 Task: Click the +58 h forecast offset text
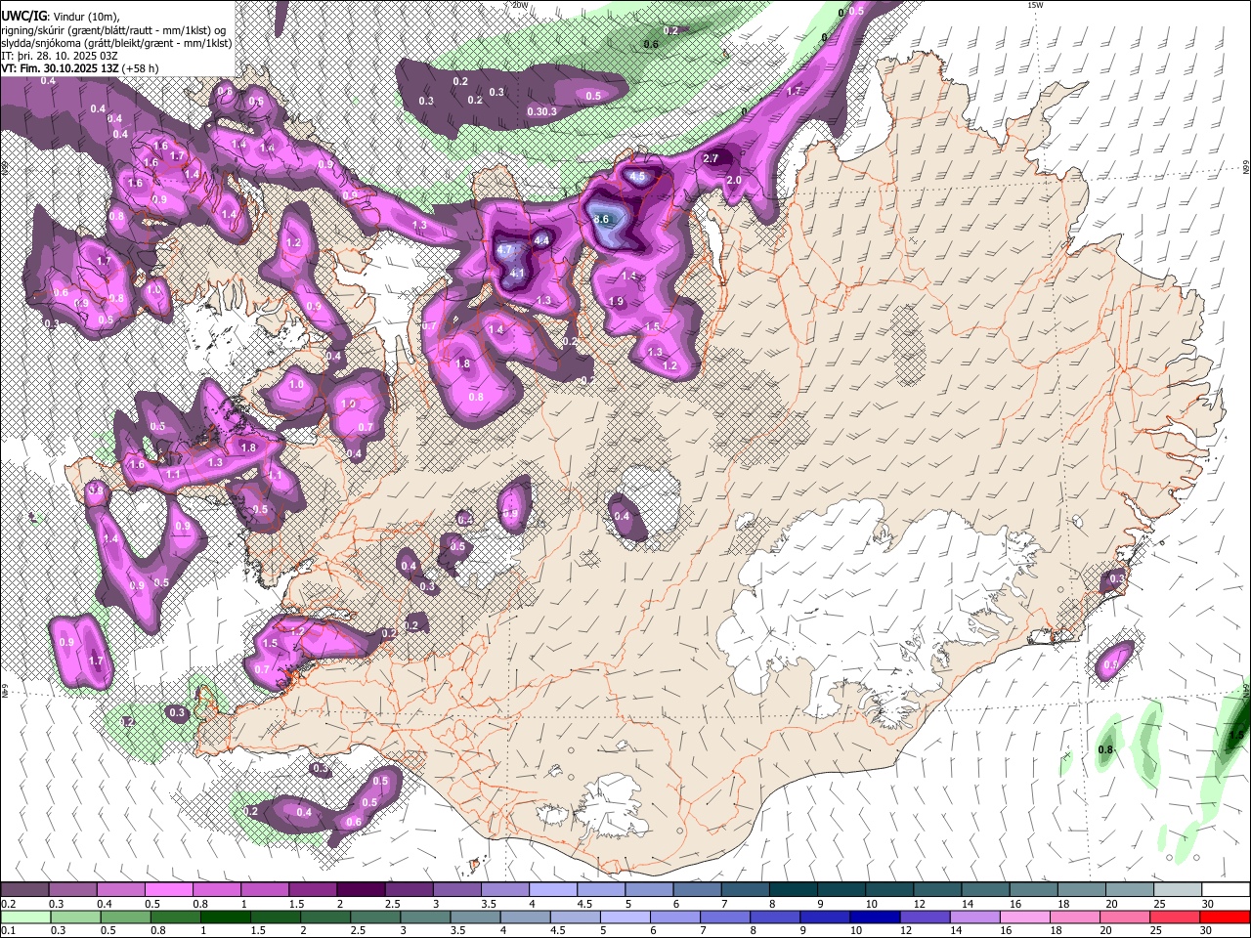pyautogui.click(x=141, y=68)
